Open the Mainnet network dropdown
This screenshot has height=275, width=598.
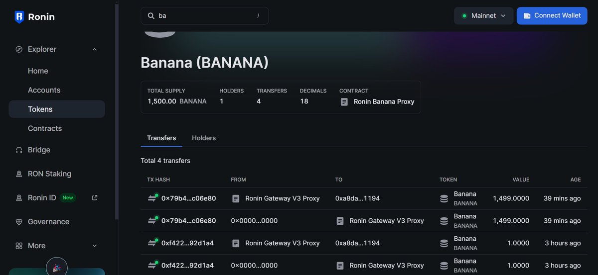(483, 16)
